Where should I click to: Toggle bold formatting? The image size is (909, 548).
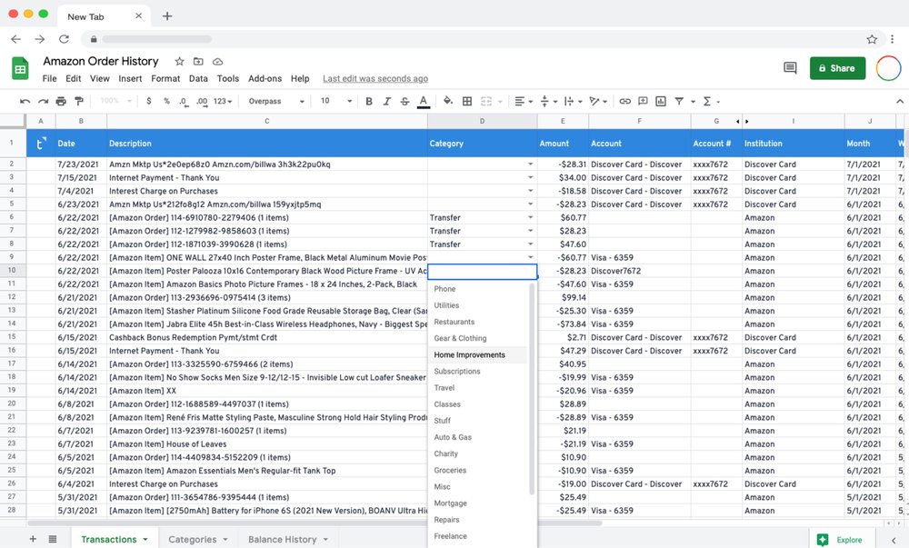click(369, 102)
